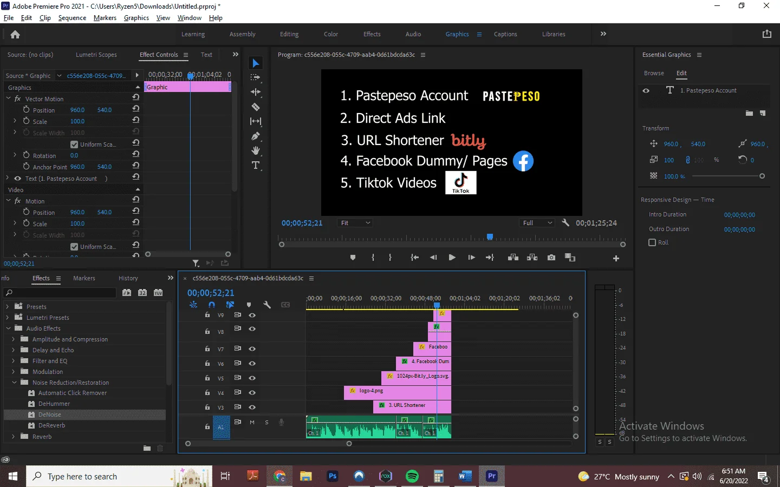780x487 pixels.
Task: Select the Selection tool arrow
Action: tap(256, 63)
